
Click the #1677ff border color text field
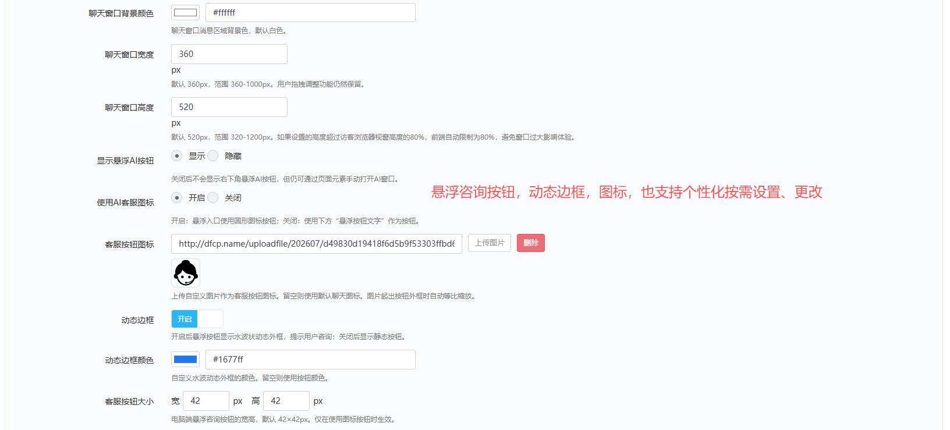pos(310,360)
